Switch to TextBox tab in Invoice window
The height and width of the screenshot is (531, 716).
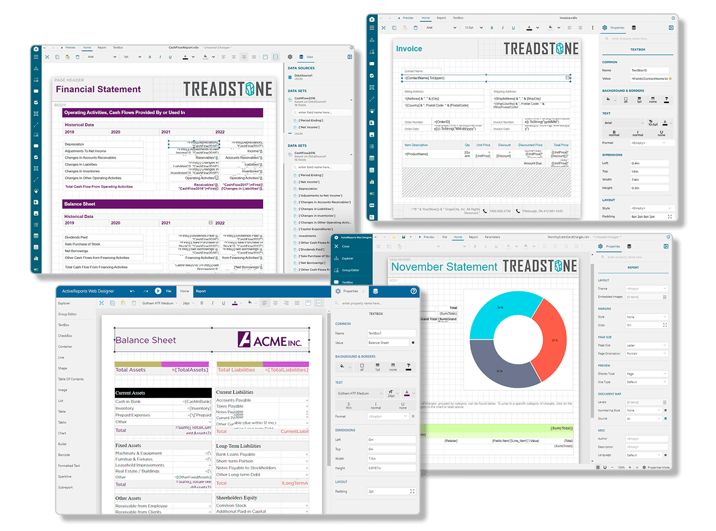click(458, 18)
